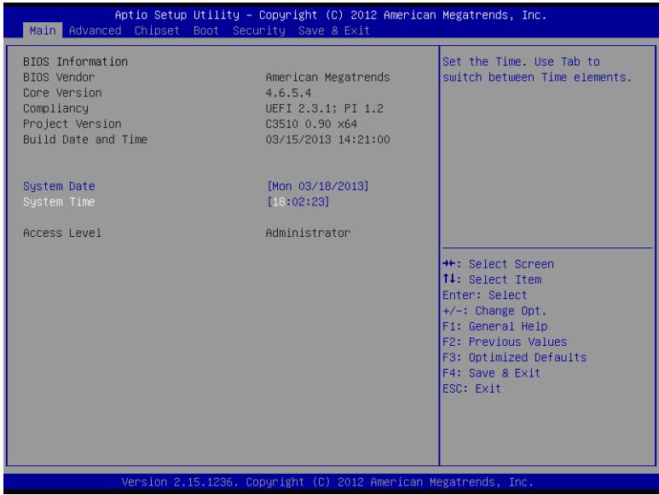The width and height of the screenshot is (659, 495).
Task: Click the F3: Optimized Defaults hint
Action: pyautogui.click(x=514, y=357)
